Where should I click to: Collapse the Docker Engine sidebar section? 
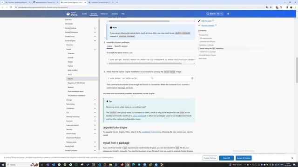coord(95,41)
